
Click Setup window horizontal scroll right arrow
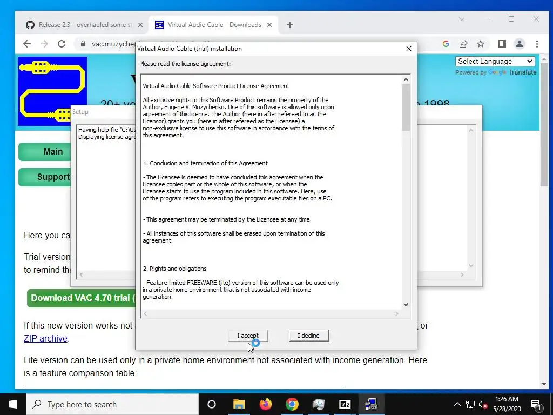(x=462, y=275)
